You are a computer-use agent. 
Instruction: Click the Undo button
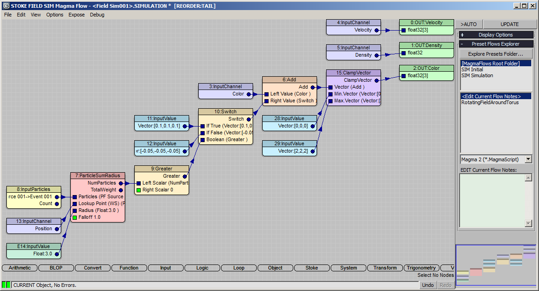[428, 285]
